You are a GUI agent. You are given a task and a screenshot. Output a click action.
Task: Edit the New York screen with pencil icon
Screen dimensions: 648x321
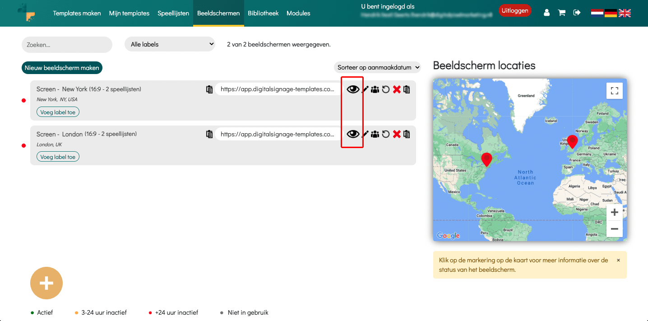pyautogui.click(x=365, y=90)
